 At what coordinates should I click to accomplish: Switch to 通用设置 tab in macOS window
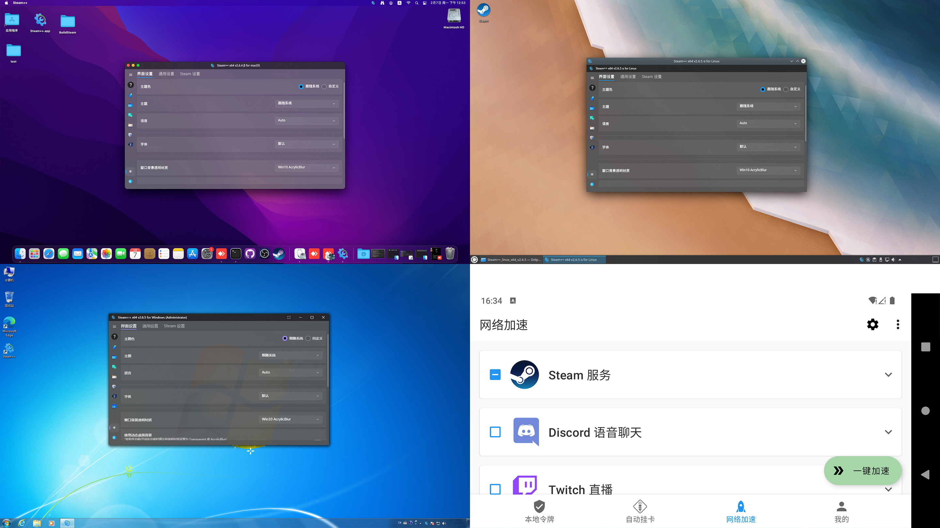[x=166, y=74]
